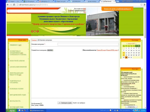Submit poll with 'Ответить' button
Screen dimensions: 150x112
131,107
